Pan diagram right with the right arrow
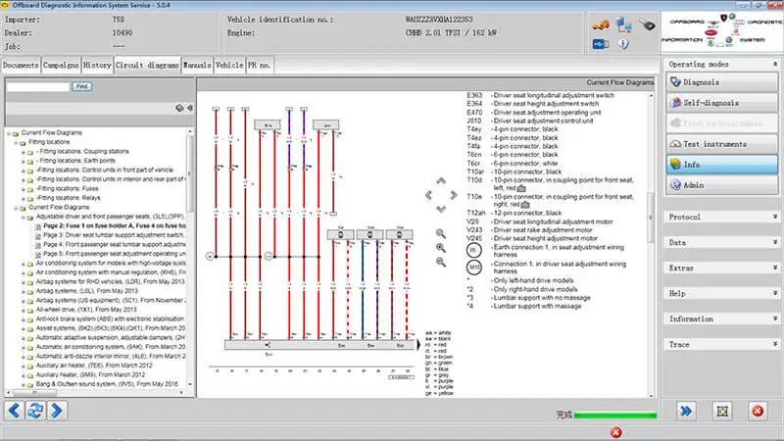784x441 pixels. [x=454, y=195]
